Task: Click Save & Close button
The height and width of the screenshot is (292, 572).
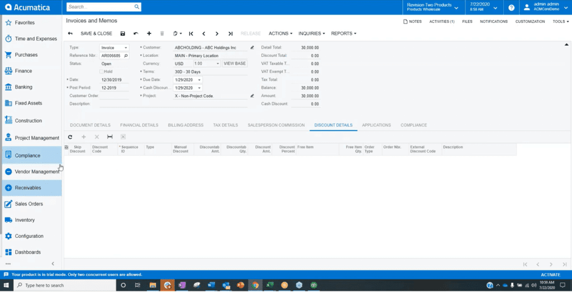Action: [x=96, y=33]
